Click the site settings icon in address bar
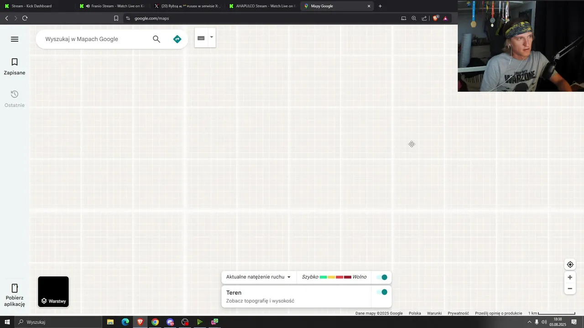 pyautogui.click(x=128, y=18)
